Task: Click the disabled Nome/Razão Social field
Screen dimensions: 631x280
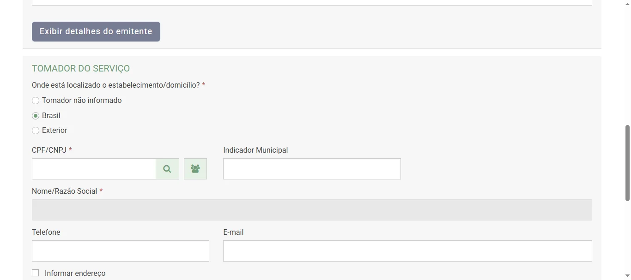Action: (x=312, y=209)
